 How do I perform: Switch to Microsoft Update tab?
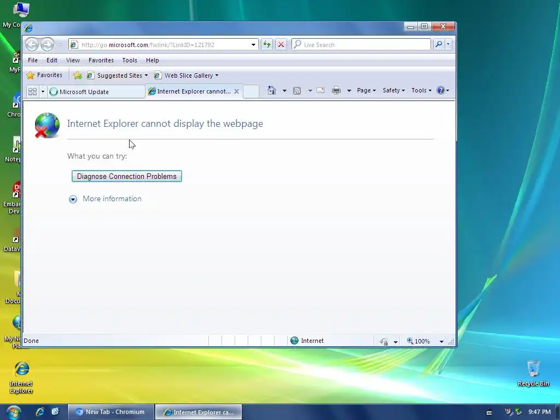[x=96, y=91]
